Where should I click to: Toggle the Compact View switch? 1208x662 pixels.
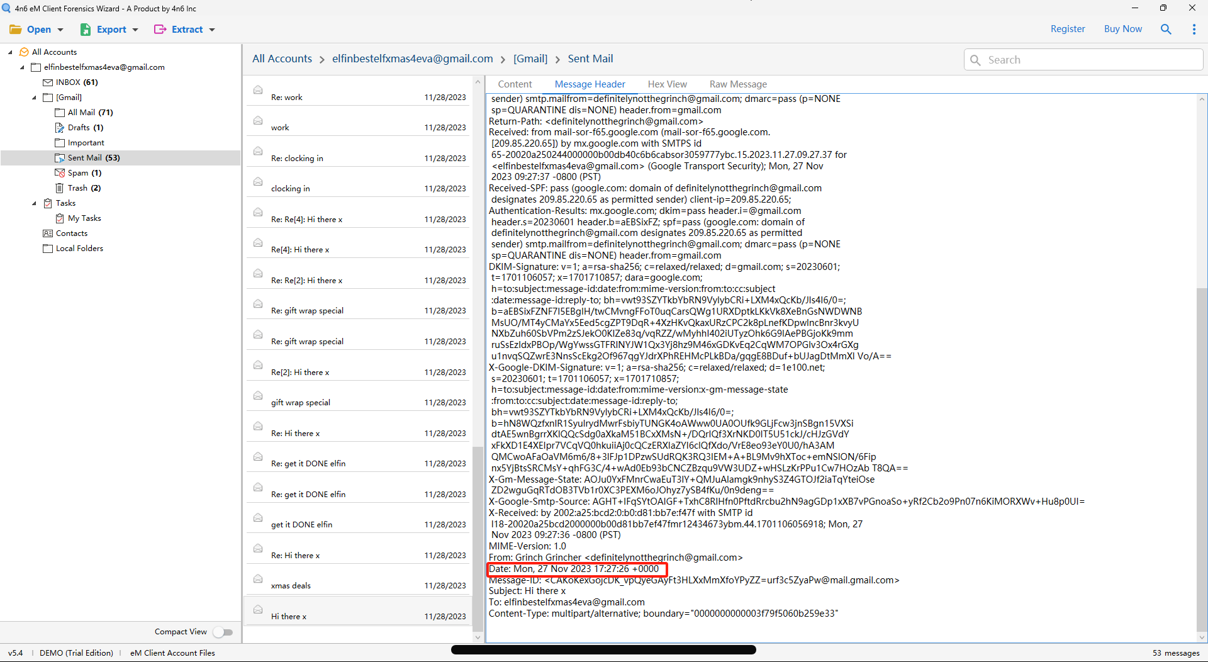[x=223, y=632]
